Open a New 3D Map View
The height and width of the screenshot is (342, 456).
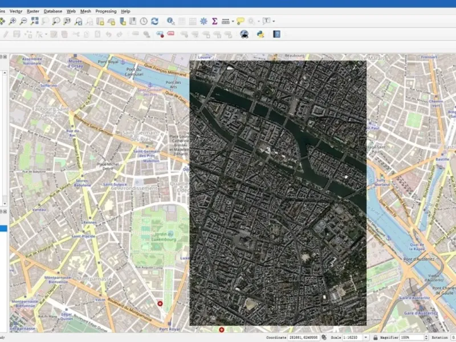111,21
